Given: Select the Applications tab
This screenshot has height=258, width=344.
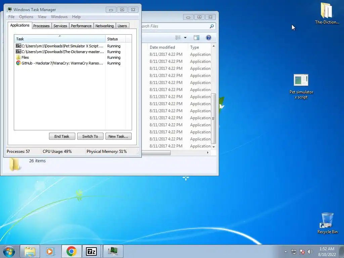Looking at the screenshot, I should coord(20,25).
